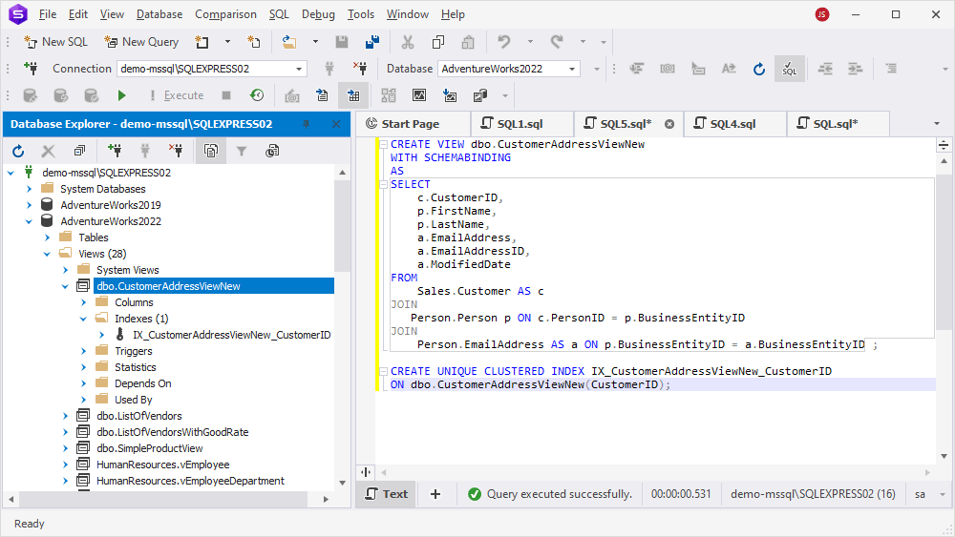Image resolution: width=955 pixels, height=537 pixels.
Task: Open the Database menu
Action: point(159,14)
